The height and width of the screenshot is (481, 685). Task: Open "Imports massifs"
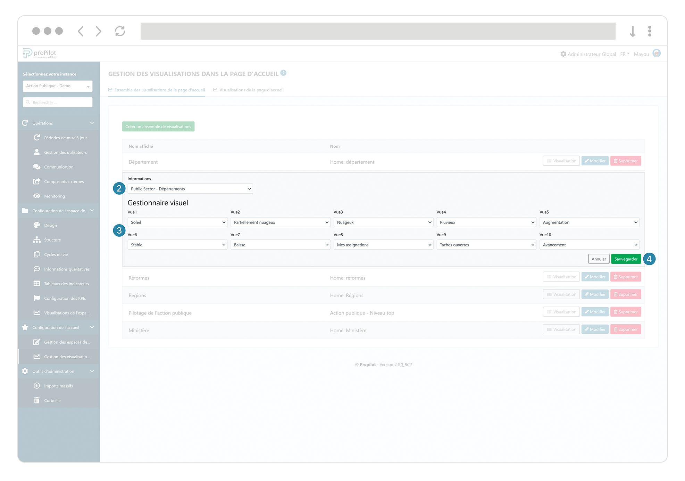58,385
